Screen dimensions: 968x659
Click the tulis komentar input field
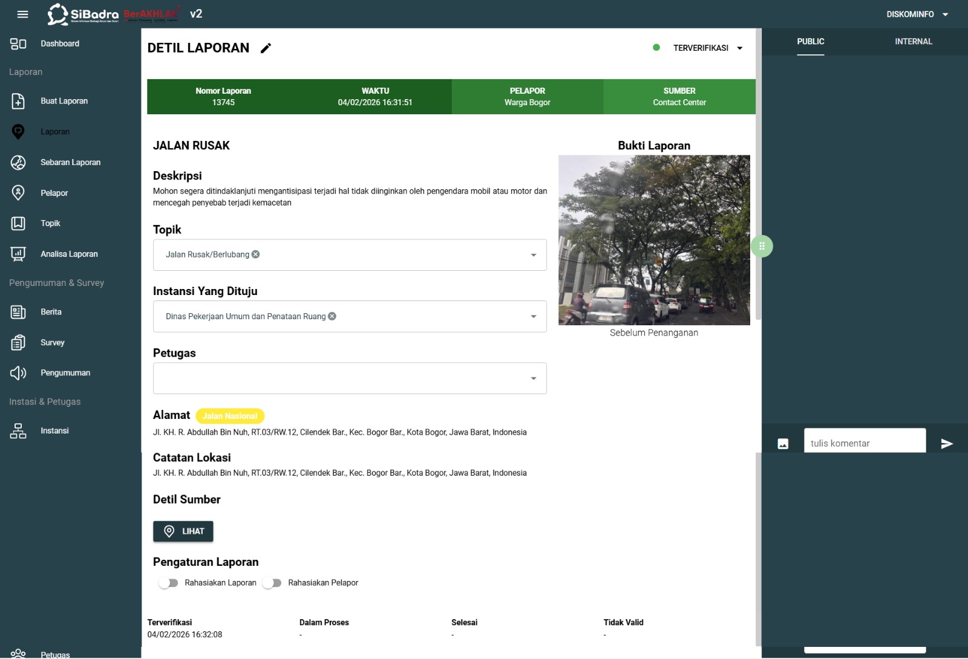864,443
